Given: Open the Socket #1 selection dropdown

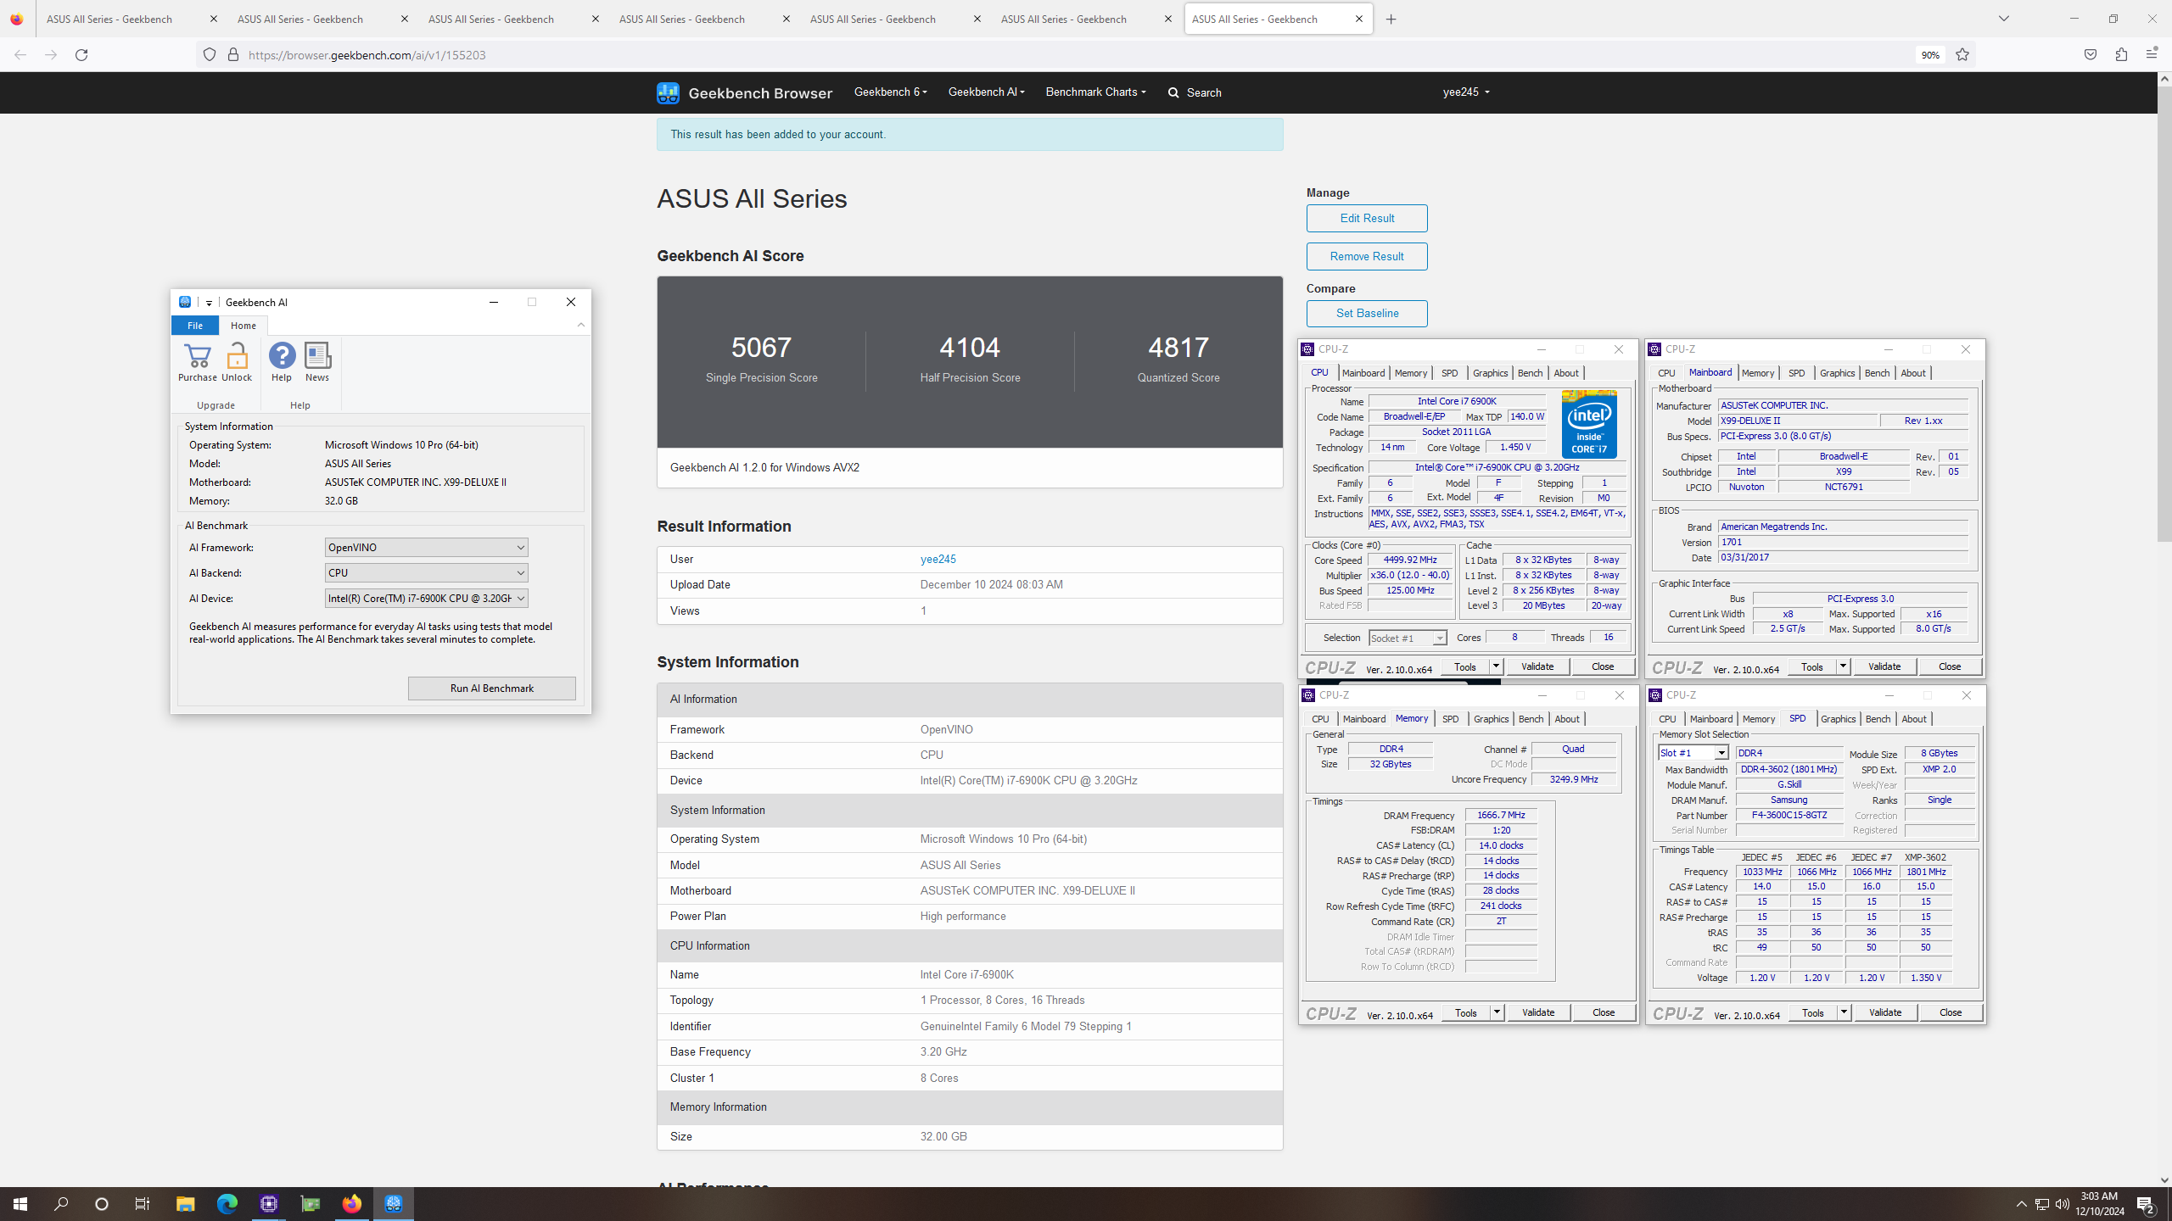Looking at the screenshot, I should coord(1408,638).
